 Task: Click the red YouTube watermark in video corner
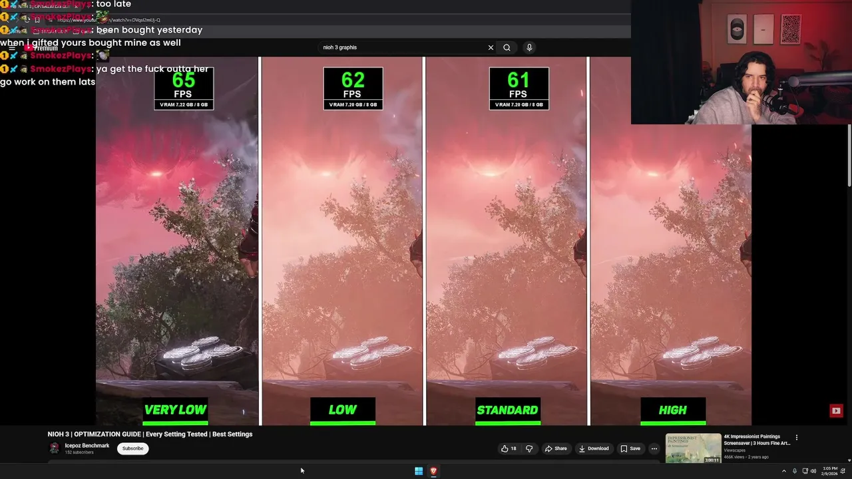point(836,410)
